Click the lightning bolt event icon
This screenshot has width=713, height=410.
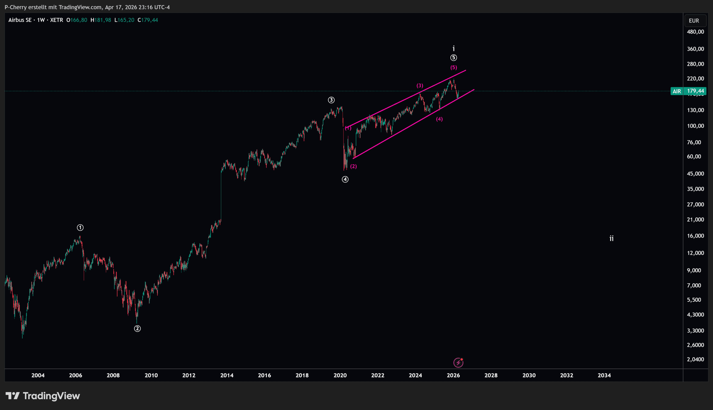pos(458,362)
